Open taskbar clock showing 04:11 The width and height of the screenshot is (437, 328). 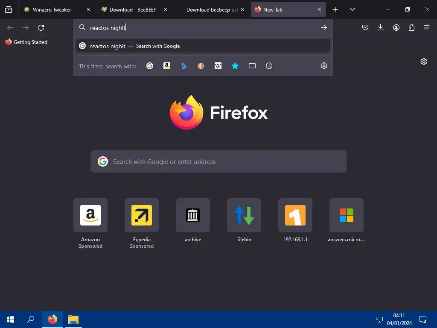pos(399,319)
